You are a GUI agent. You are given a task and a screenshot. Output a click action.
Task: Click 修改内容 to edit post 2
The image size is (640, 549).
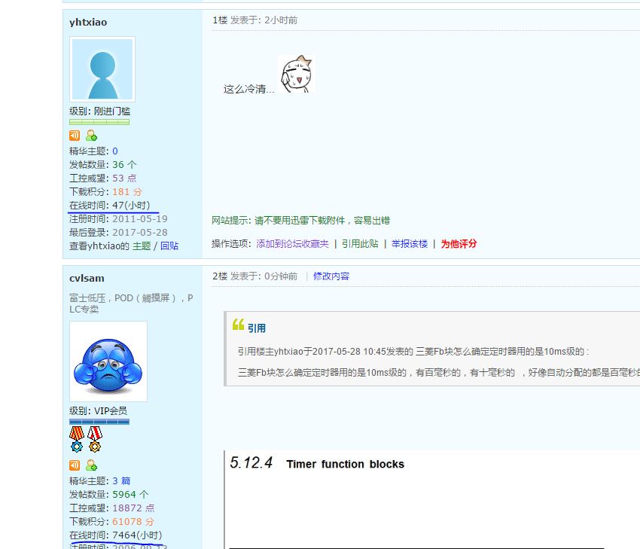(x=331, y=276)
